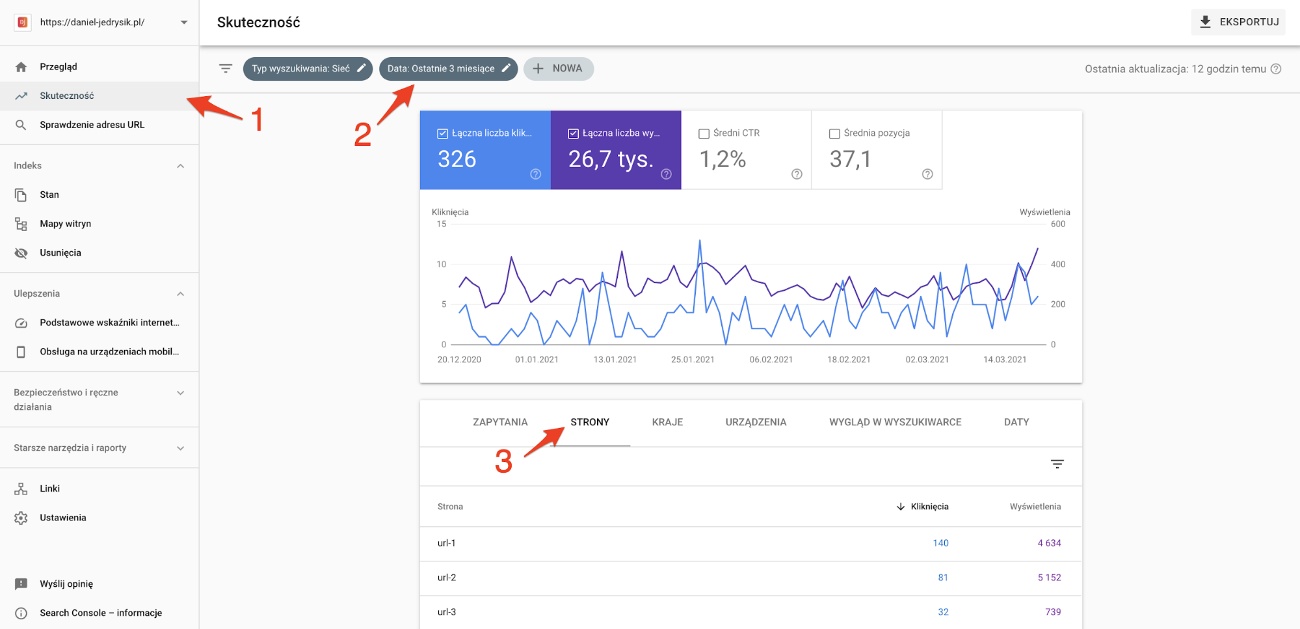Open the Urządzenia tab
1300x629 pixels.
tap(756, 422)
